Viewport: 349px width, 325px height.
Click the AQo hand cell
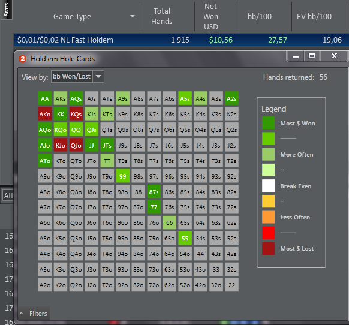tap(45, 130)
